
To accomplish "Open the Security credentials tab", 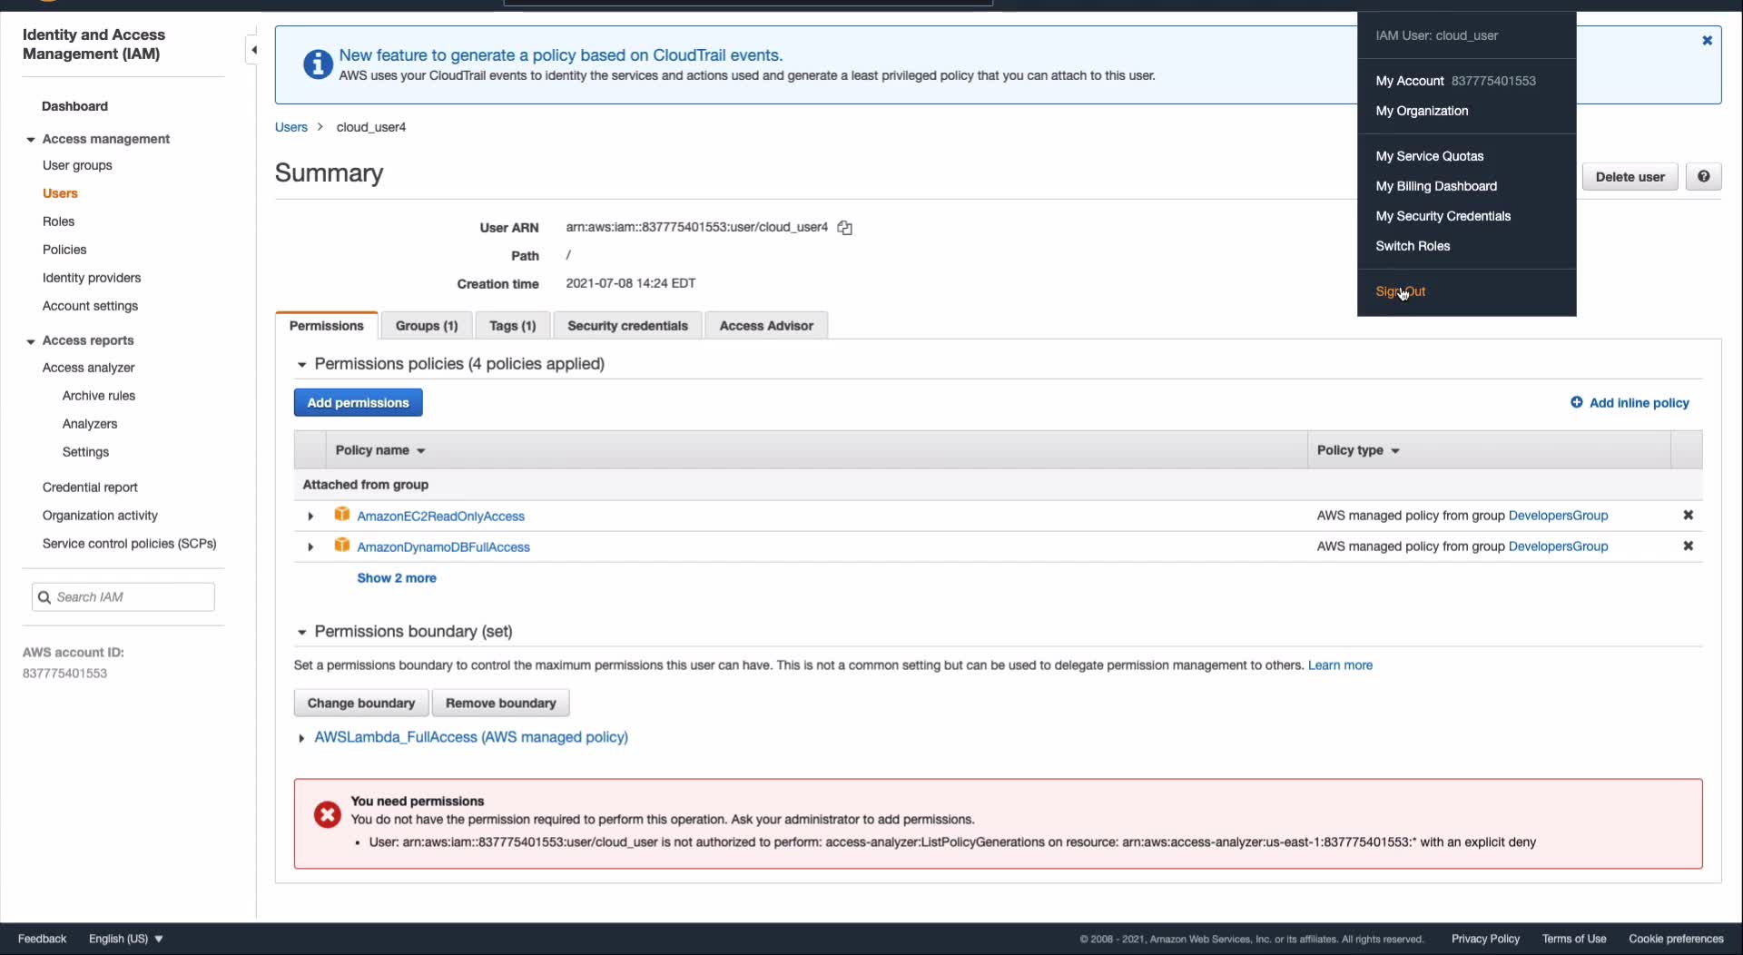I will pyautogui.click(x=627, y=326).
